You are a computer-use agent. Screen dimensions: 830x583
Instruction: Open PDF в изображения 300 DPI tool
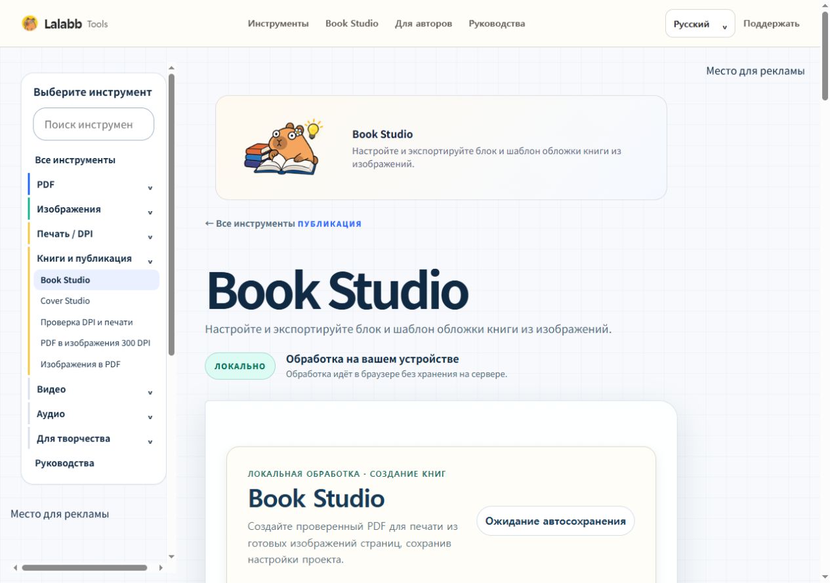(95, 343)
